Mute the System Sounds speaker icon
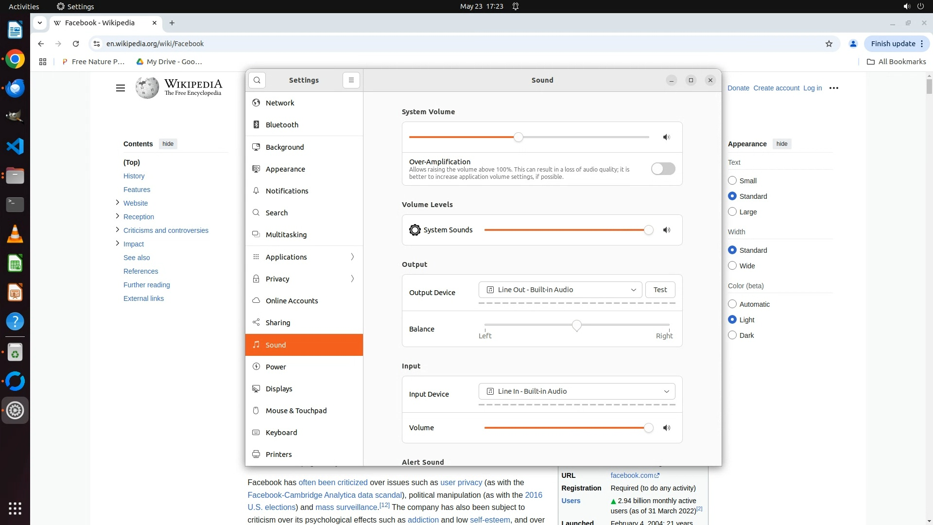The width and height of the screenshot is (933, 525). pos(667,230)
